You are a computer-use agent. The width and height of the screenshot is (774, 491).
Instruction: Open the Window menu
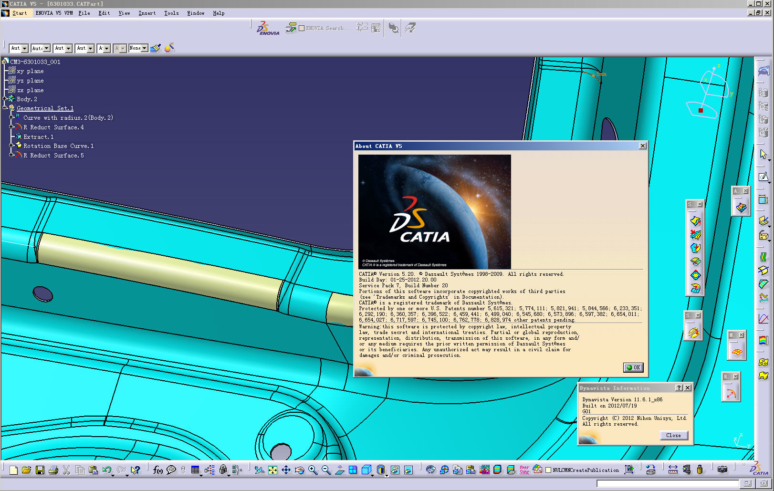196,13
